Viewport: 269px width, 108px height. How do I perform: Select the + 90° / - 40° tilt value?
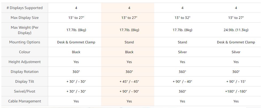coord(182,82)
